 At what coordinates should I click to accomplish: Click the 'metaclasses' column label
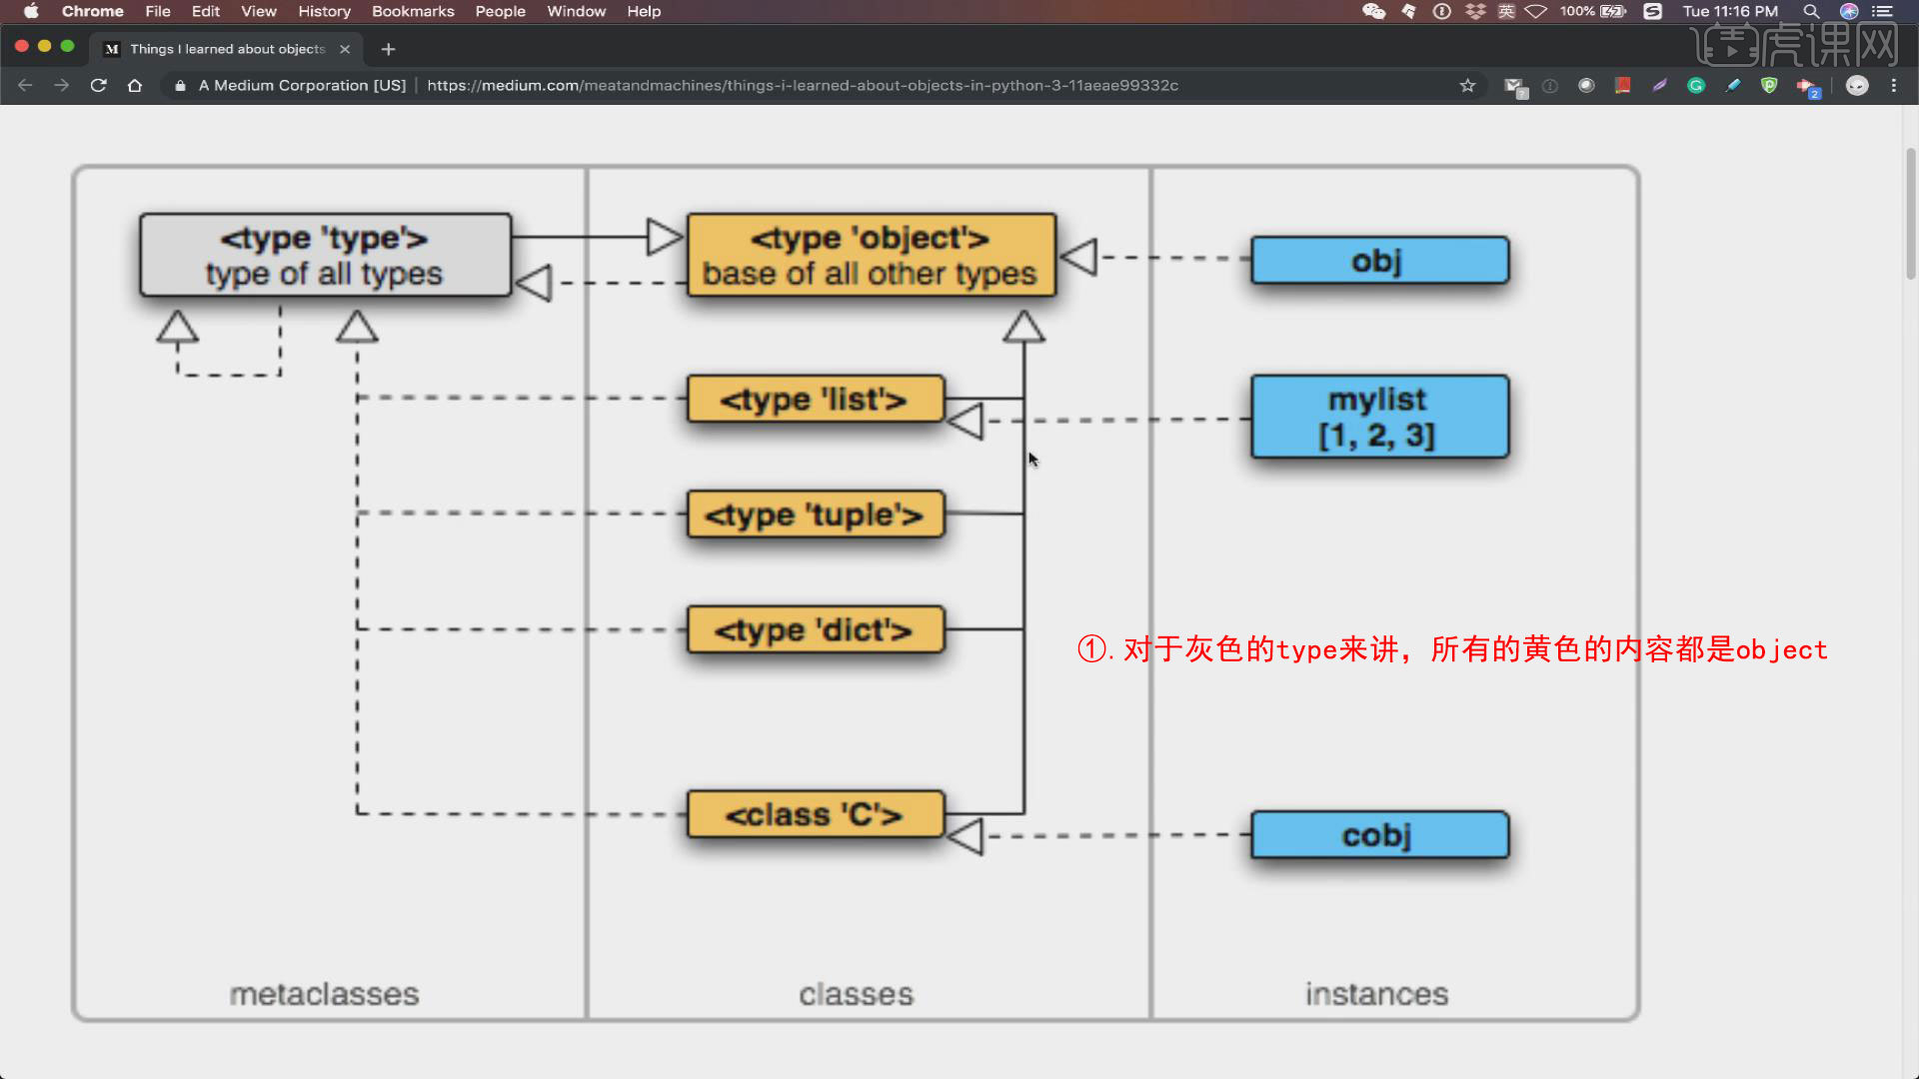[x=324, y=994]
